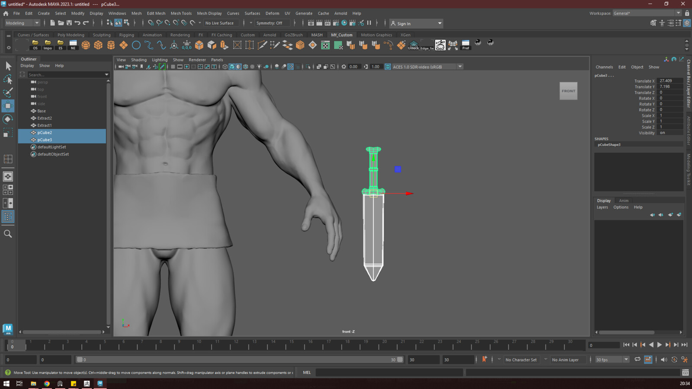Viewport: 692px width, 389px height.
Task: Click the Undo arrow icon
Action: (77, 23)
